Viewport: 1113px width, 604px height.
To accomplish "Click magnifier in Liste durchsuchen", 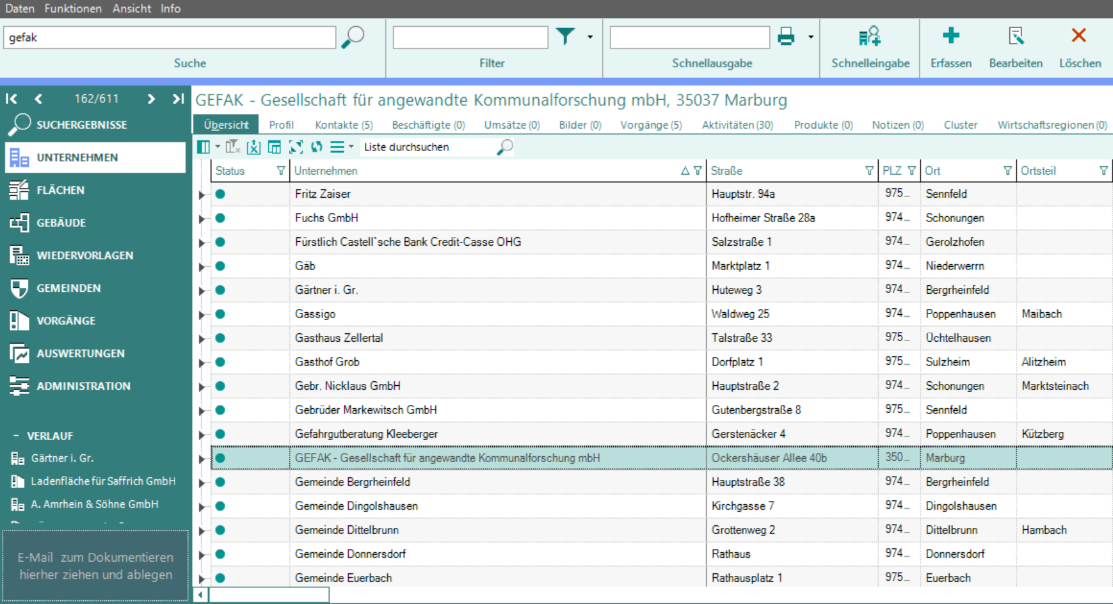I will coord(505,147).
